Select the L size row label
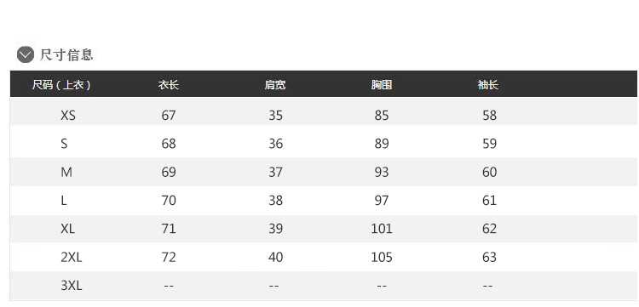639x307 pixels. point(64,201)
